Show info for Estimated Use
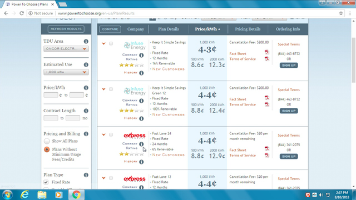This screenshot has width=356, height=200. (86, 64)
